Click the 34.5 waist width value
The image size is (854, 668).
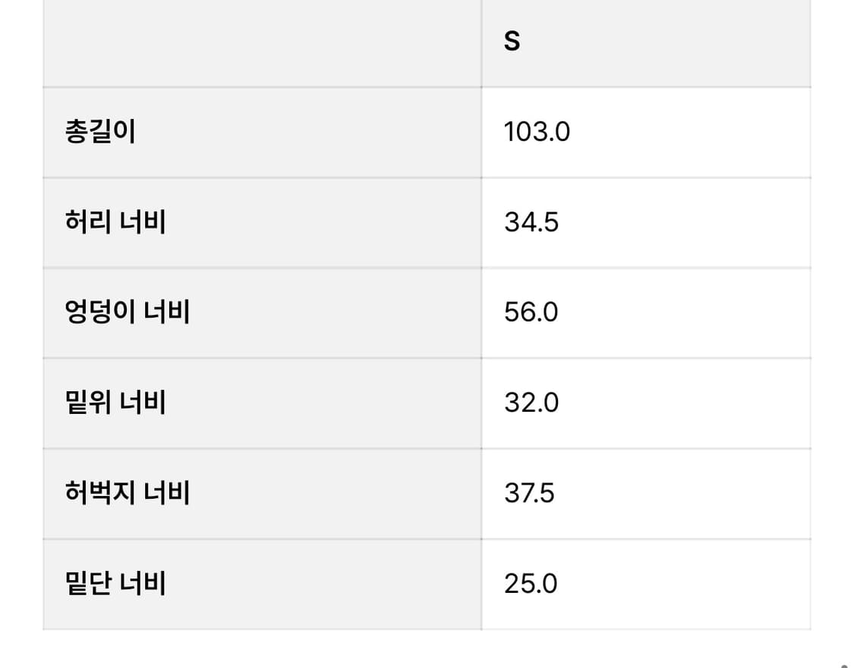point(531,222)
